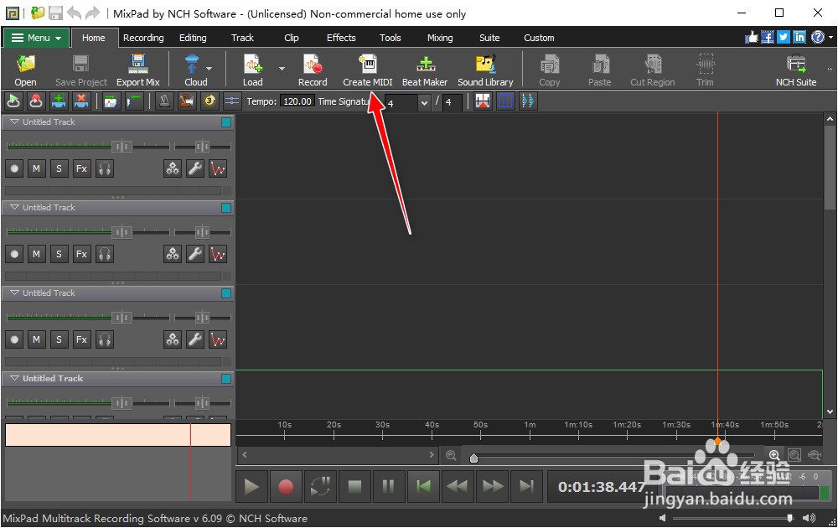Expand the Cloud dropdown arrow
This screenshot has height=528, width=838.
point(209,69)
